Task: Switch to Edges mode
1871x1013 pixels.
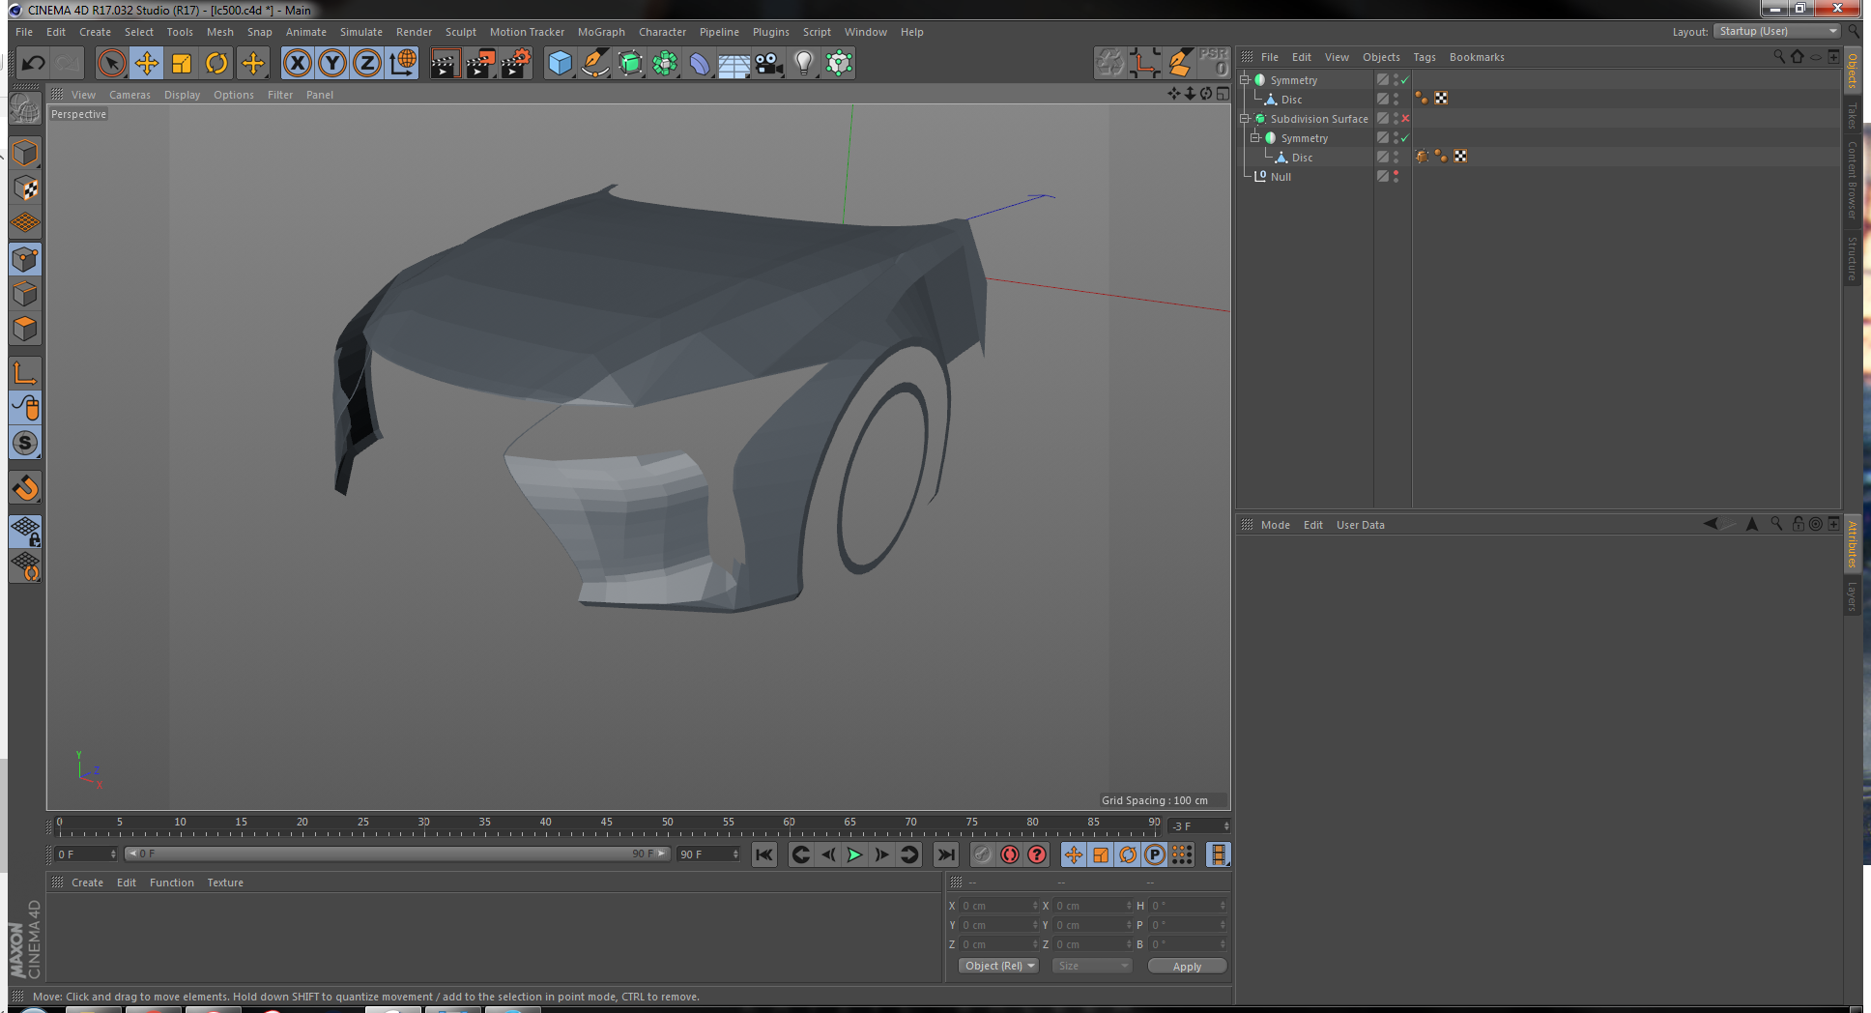Action: point(25,294)
